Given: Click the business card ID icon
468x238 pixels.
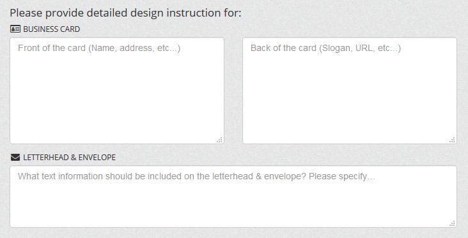Looking at the screenshot, I should tap(15, 29).
